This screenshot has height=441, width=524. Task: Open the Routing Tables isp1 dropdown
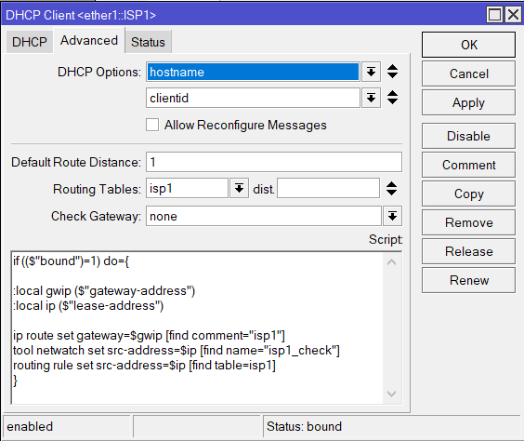point(239,188)
